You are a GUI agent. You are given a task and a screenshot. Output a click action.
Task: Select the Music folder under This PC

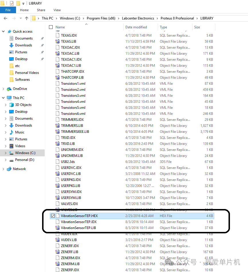pos(19,132)
